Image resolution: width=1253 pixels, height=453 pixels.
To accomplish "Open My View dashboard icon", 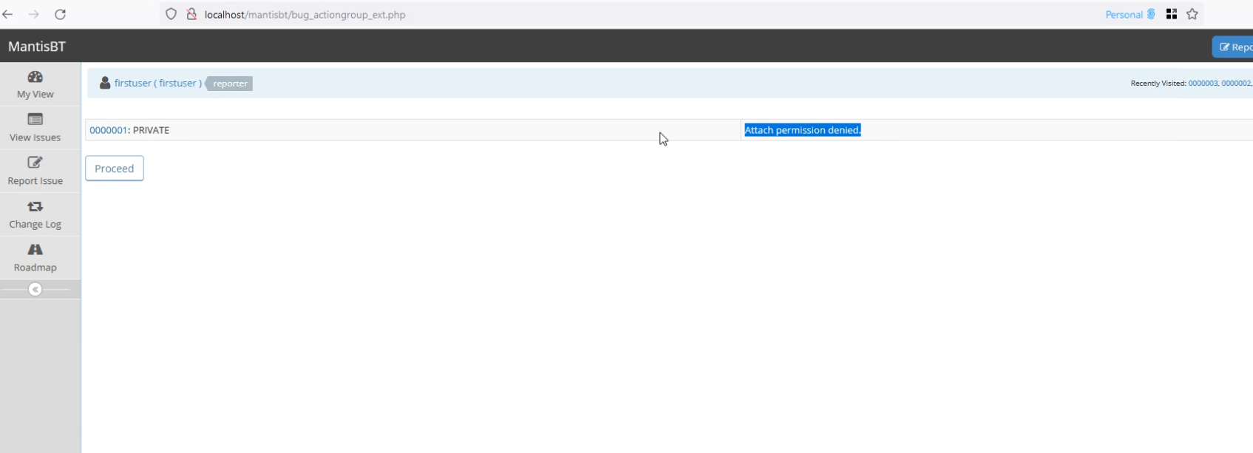I will click(x=35, y=77).
